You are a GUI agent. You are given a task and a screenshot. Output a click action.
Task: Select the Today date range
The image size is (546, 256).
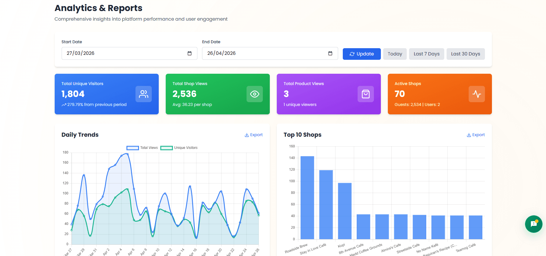(395, 54)
